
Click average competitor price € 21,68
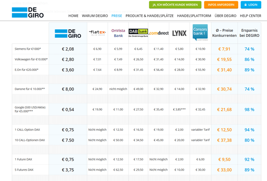pyautogui.click(x=224, y=109)
